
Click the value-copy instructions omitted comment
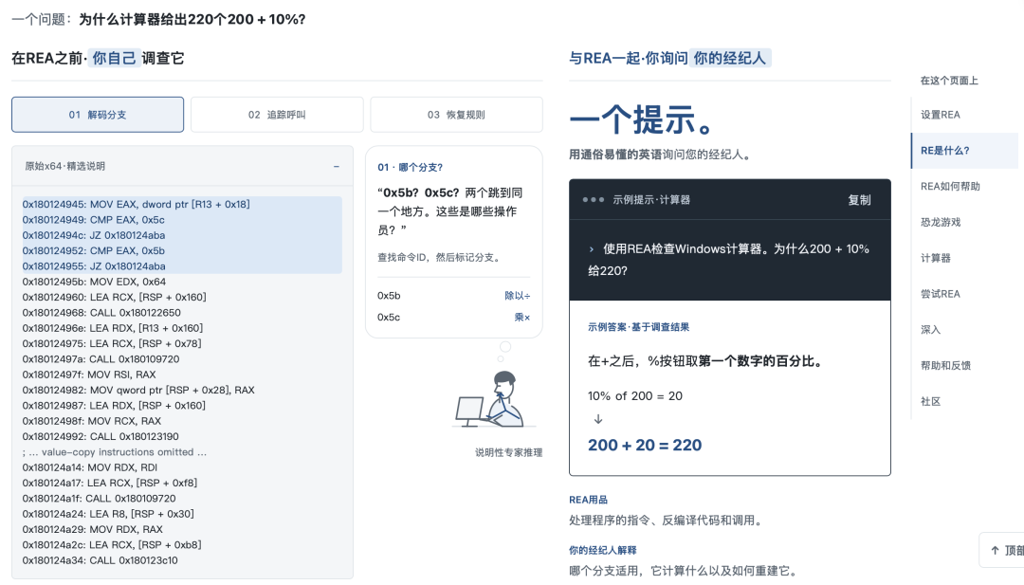(115, 452)
